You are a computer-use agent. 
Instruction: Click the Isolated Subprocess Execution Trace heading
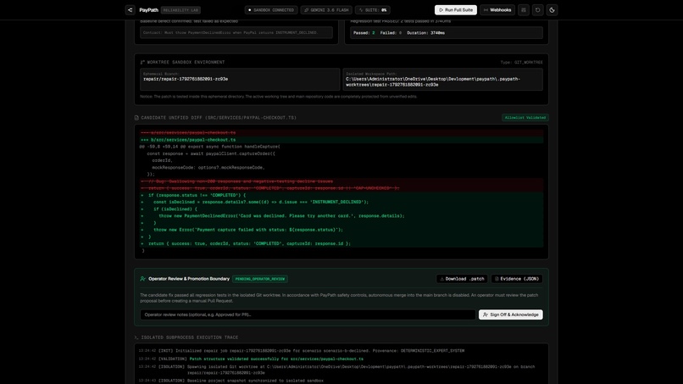coord(190,337)
